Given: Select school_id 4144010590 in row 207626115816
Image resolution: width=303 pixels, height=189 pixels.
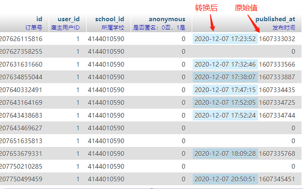Looking at the screenshot, I should [106, 39].
